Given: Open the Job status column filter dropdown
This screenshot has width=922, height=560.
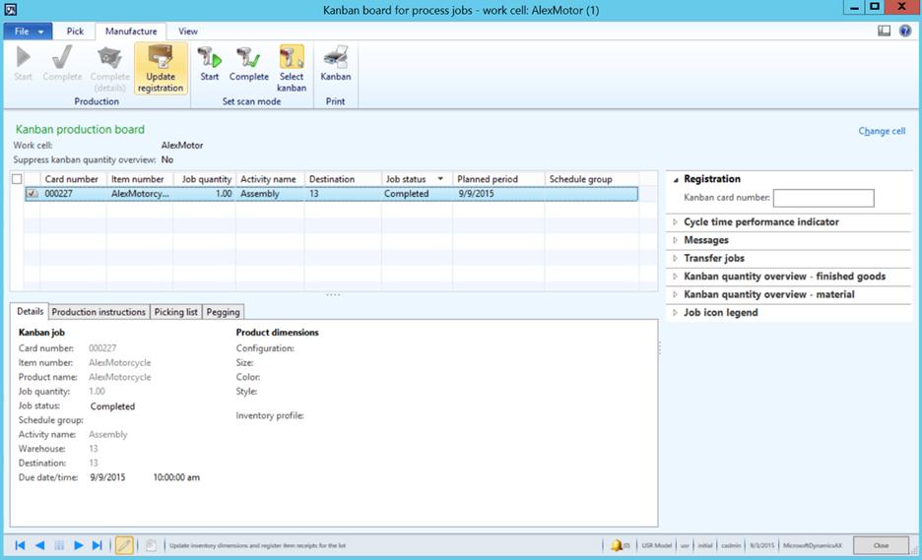Looking at the screenshot, I should 440,179.
